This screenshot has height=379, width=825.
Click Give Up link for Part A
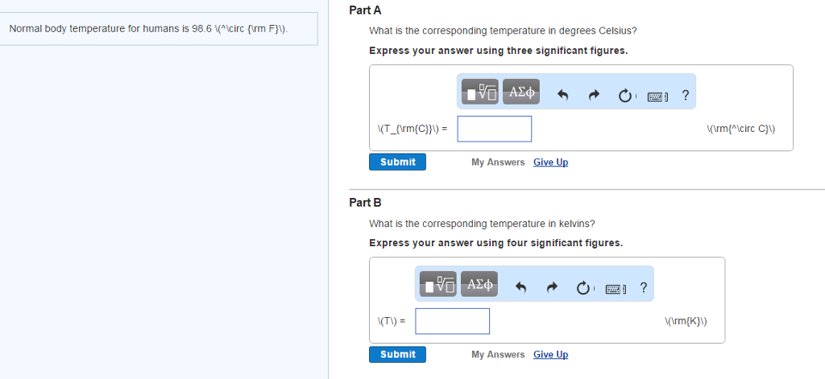[550, 162]
